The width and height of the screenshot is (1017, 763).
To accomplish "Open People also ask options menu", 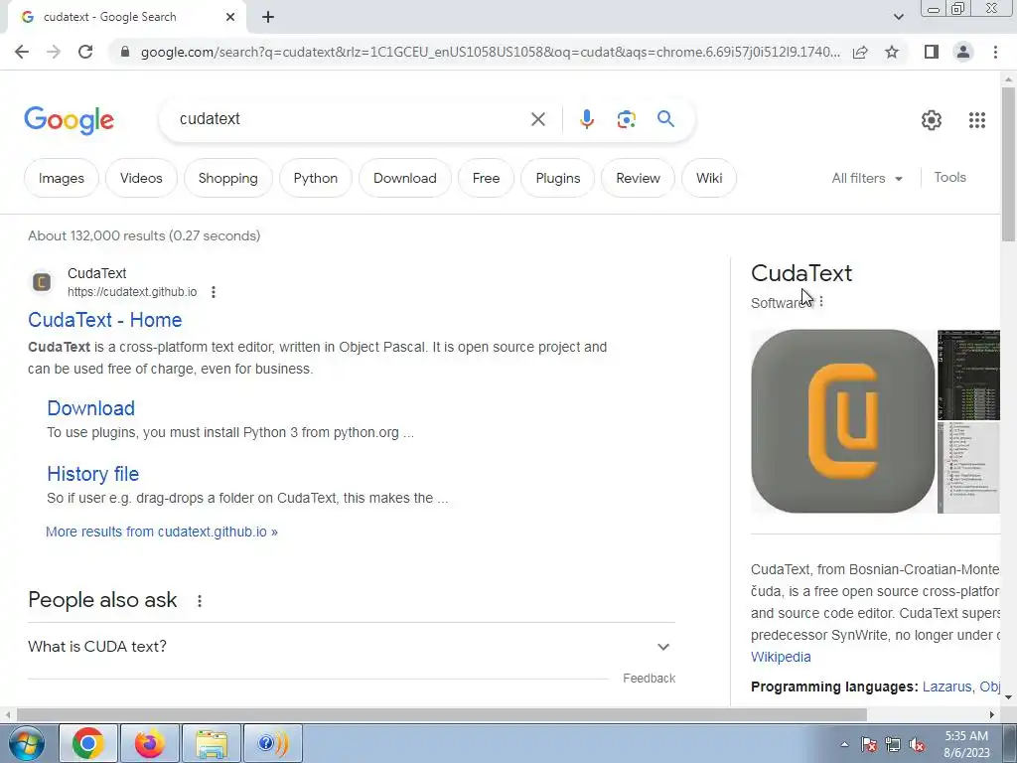I will click(200, 601).
